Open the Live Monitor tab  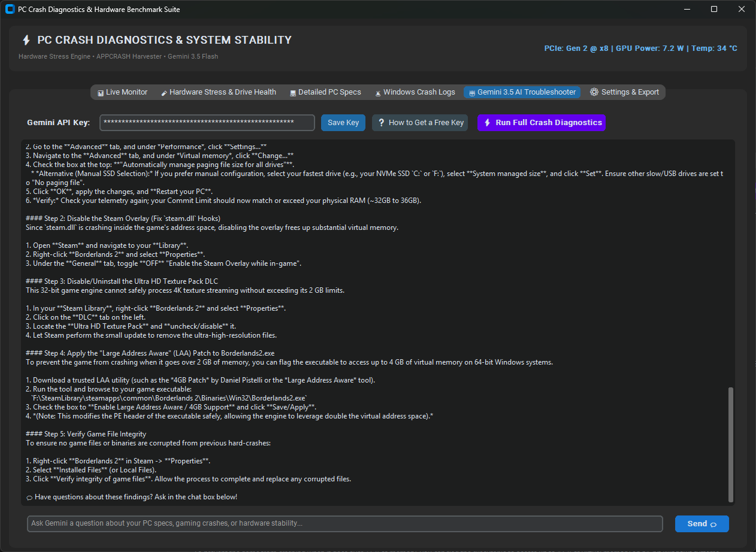click(x=122, y=92)
